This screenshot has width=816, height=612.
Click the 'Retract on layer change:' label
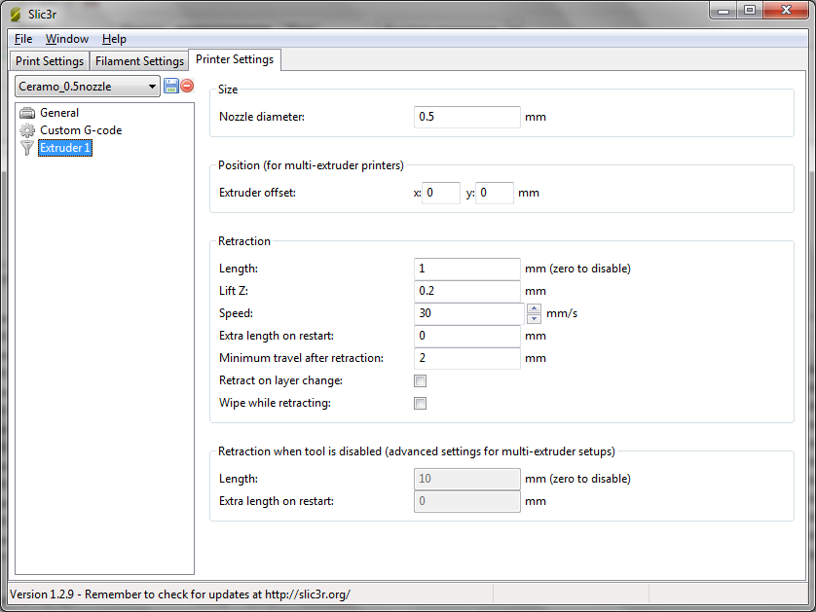pos(281,380)
